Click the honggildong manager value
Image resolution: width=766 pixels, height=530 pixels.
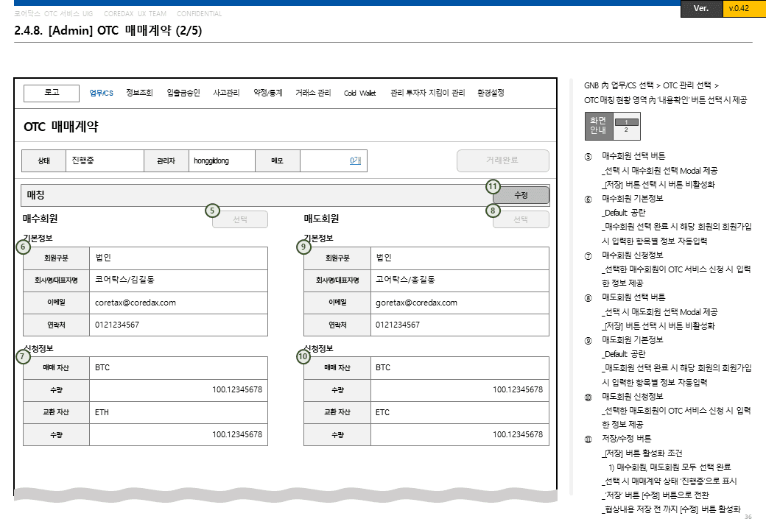(x=222, y=160)
